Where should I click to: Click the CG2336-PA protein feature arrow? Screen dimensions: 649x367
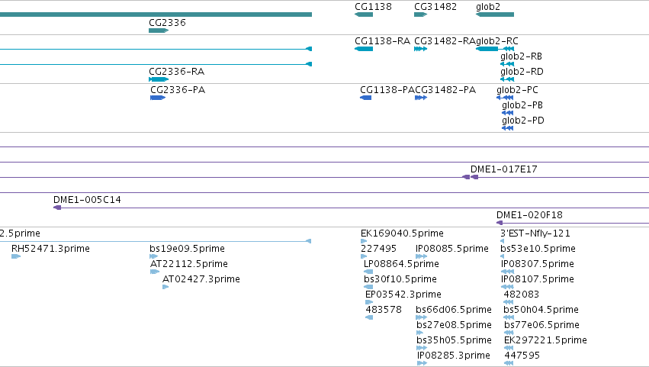[158, 98]
